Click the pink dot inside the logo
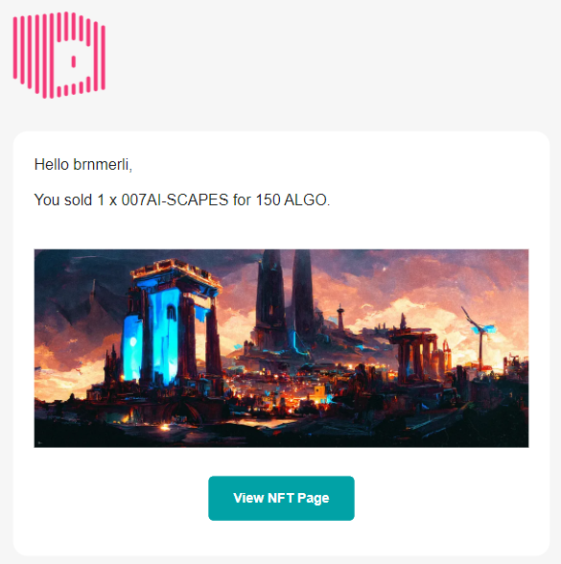Screen dimensions: 561x564 (x=74, y=61)
